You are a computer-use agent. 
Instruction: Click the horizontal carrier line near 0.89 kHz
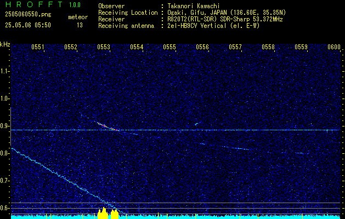click(x=176, y=130)
